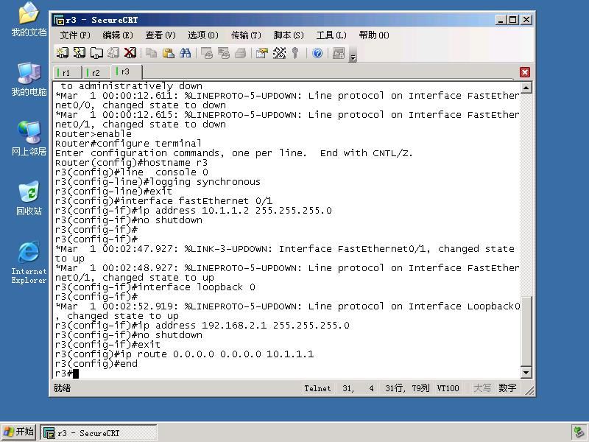Click the VT100 status bar entry
The height and width of the screenshot is (442, 589).
click(448, 388)
